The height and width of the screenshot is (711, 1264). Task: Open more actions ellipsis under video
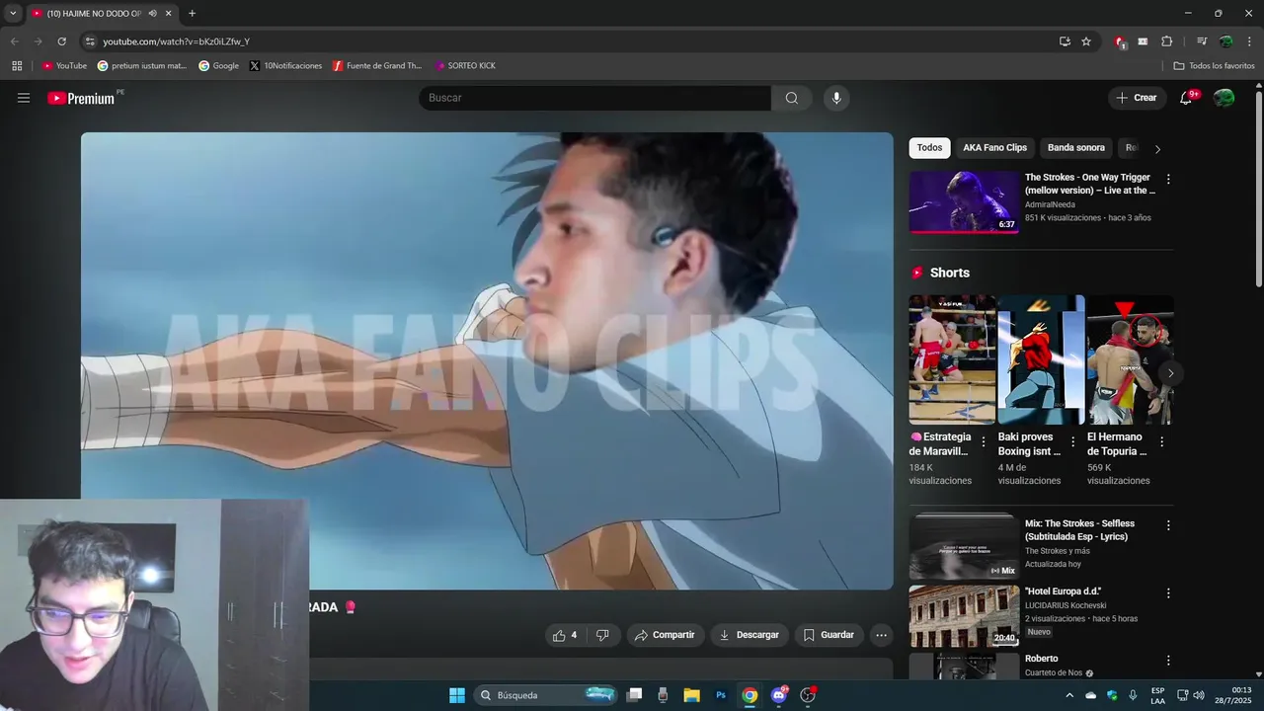coord(882,635)
